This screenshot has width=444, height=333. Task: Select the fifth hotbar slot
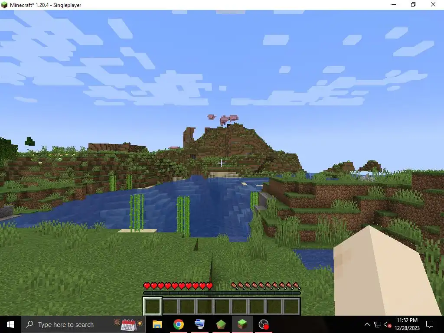click(222, 306)
